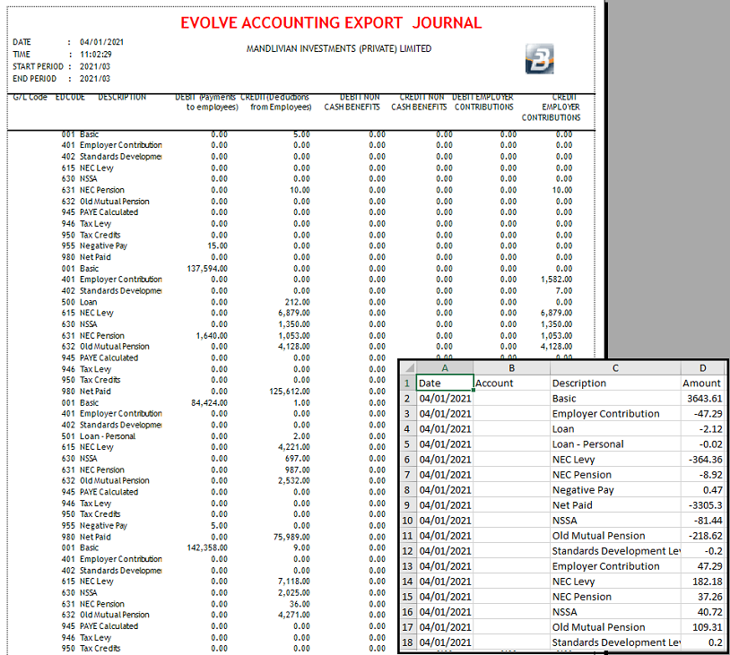Click the empty Account cell in spreadsheet row 3
This screenshot has height=655, width=730.
(512, 414)
